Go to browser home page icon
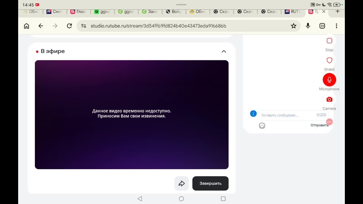The image size is (363, 204). (26, 26)
